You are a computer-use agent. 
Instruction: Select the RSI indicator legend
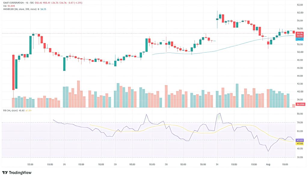coord(17,110)
